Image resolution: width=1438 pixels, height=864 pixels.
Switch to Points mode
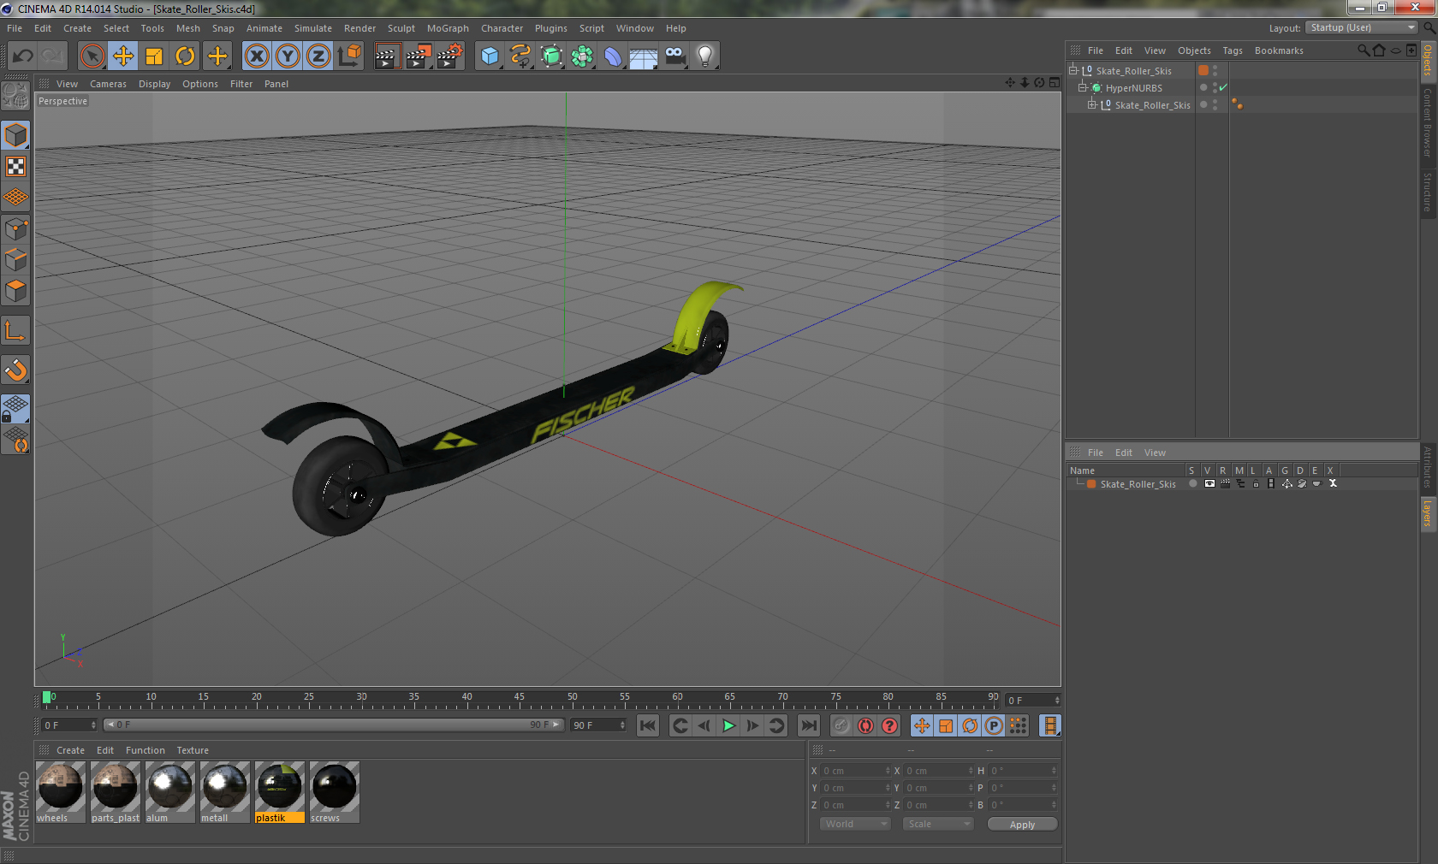coord(16,228)
